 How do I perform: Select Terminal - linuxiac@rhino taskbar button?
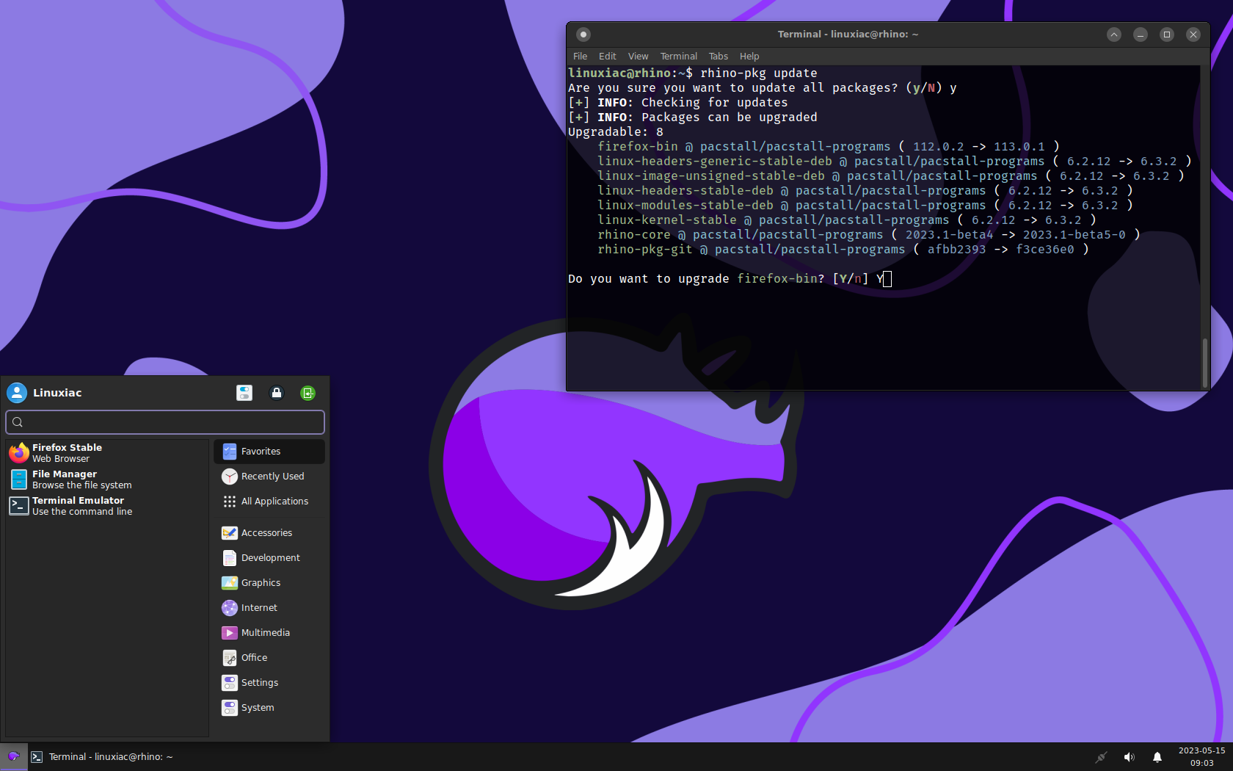click(103, 757)
